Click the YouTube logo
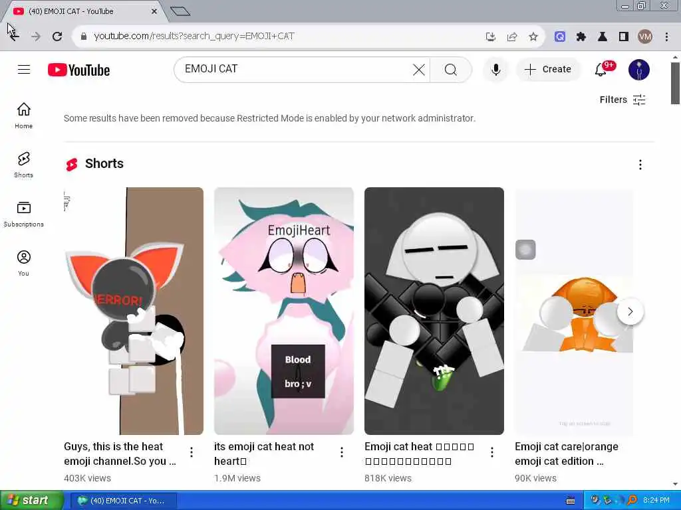The width and height of the screenshot is (681, 510). click(78, 70)
